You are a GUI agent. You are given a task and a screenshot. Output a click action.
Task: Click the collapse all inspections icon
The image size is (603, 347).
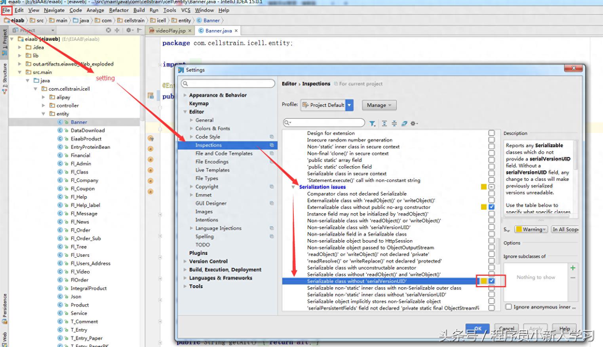(x=394, y=123)
